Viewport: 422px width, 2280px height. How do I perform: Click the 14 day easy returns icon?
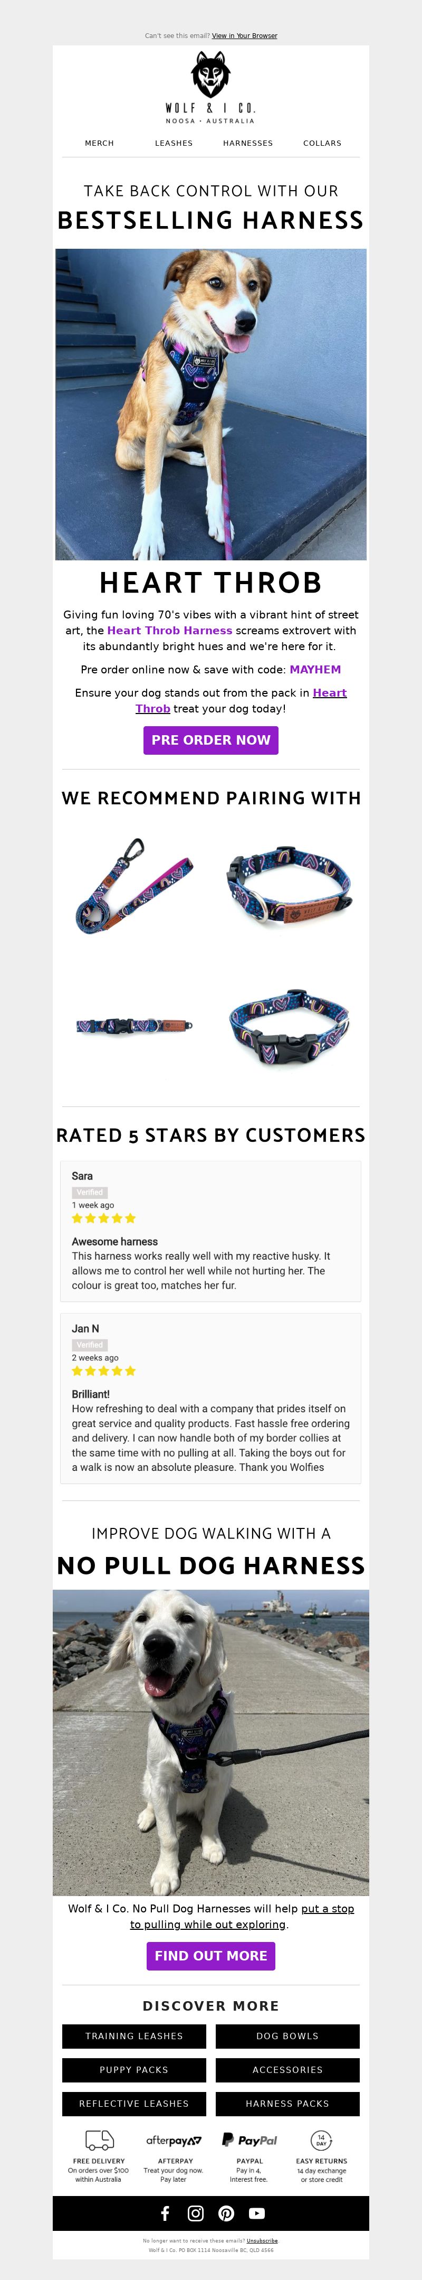(322, 2140)
